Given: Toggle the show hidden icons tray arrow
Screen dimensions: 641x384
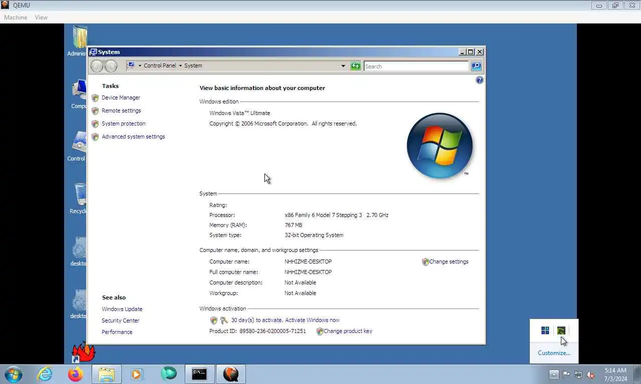Looking at the screenshot, I should [554, 374].
